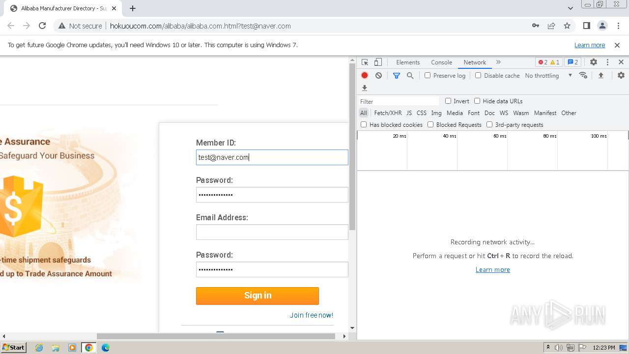Click the Windows Start button
This screenshot has height=354, width=629.
click(13, 347)
